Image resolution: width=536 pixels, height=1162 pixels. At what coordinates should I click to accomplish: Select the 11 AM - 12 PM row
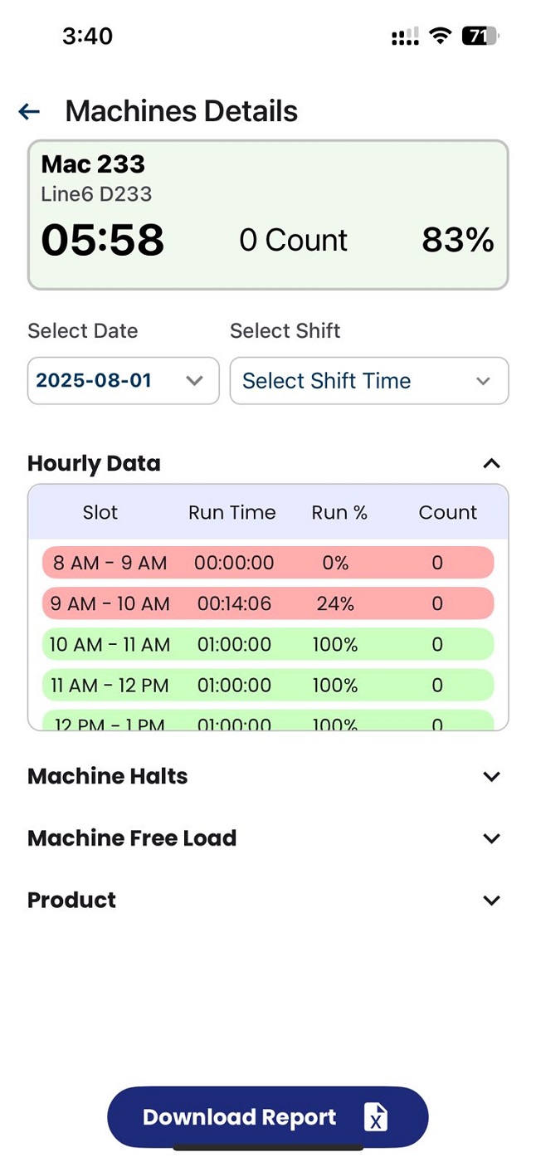(x=267, y=685)
